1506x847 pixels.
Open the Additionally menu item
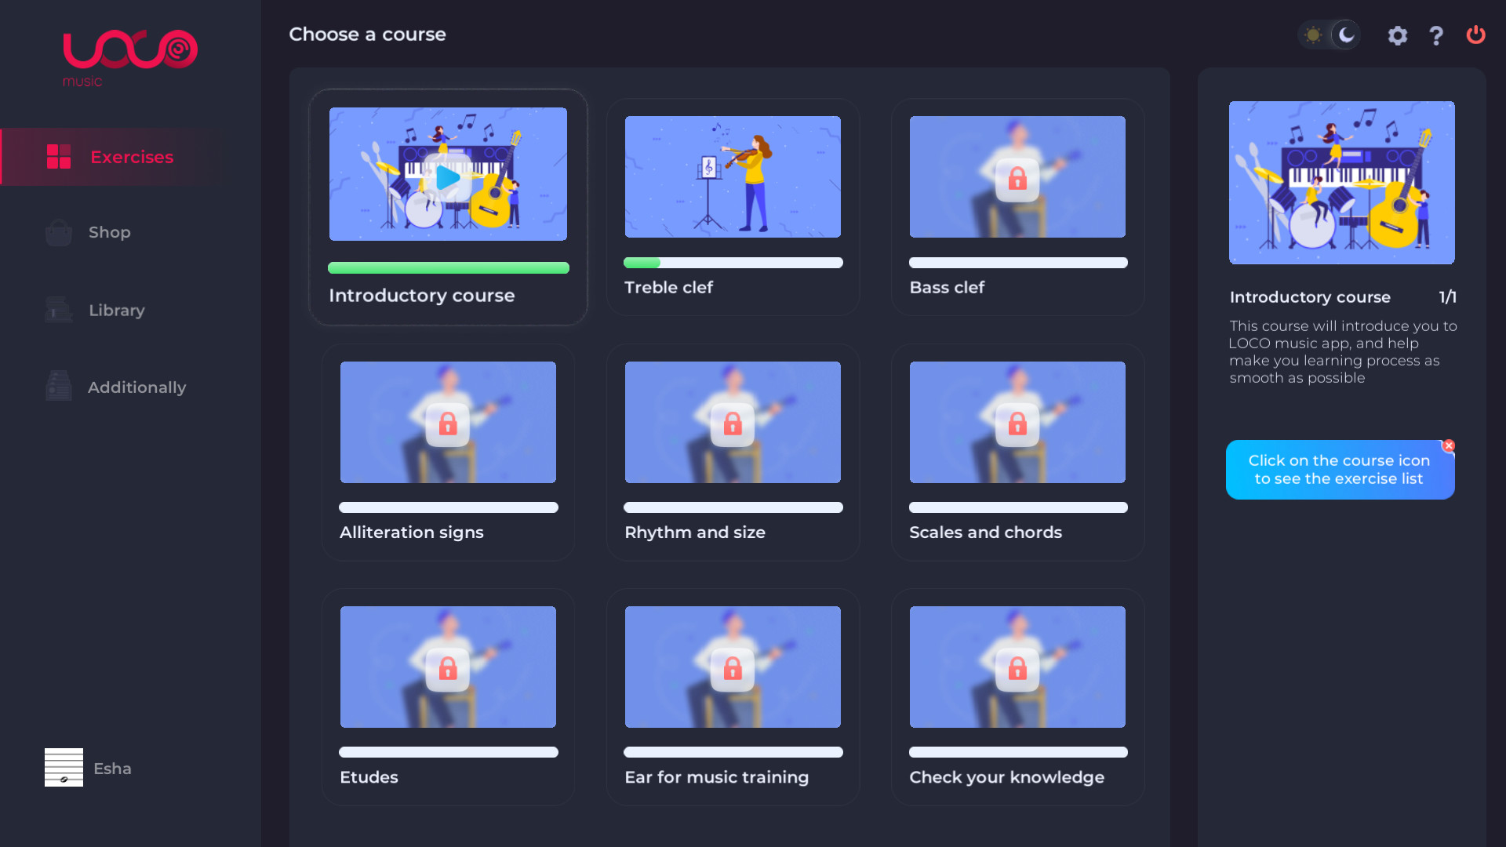[136, 387]
